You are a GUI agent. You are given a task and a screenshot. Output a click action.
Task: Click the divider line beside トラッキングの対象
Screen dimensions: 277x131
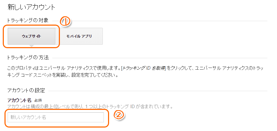(170, 21)
